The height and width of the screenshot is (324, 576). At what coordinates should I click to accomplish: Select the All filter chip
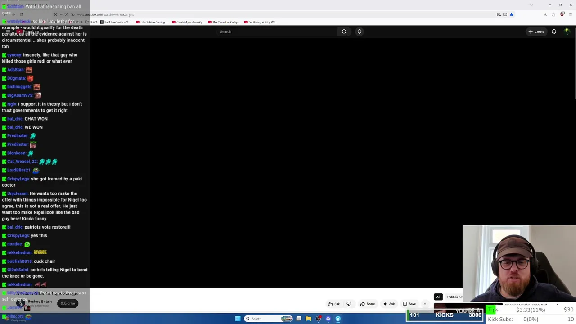tap(438, 297)
